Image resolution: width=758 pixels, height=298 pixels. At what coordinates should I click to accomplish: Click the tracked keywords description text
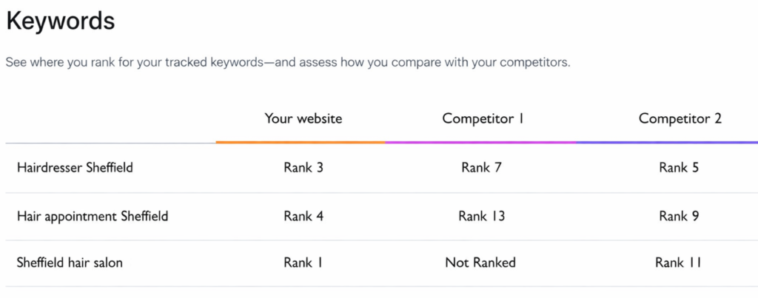point(288,63)
